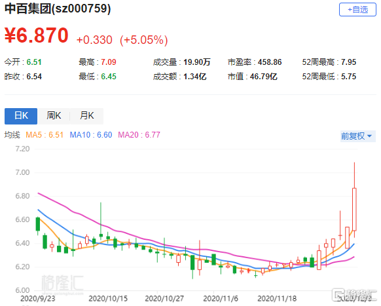Click the stock title 中百集团(sz000759)
The height and width of the screenshot is (306, 381).
(x=58, y=9)
